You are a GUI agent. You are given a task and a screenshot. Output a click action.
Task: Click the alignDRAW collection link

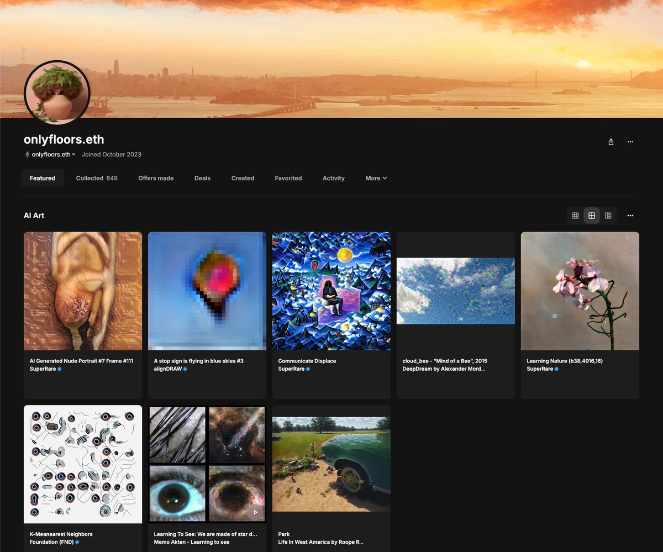167,369
